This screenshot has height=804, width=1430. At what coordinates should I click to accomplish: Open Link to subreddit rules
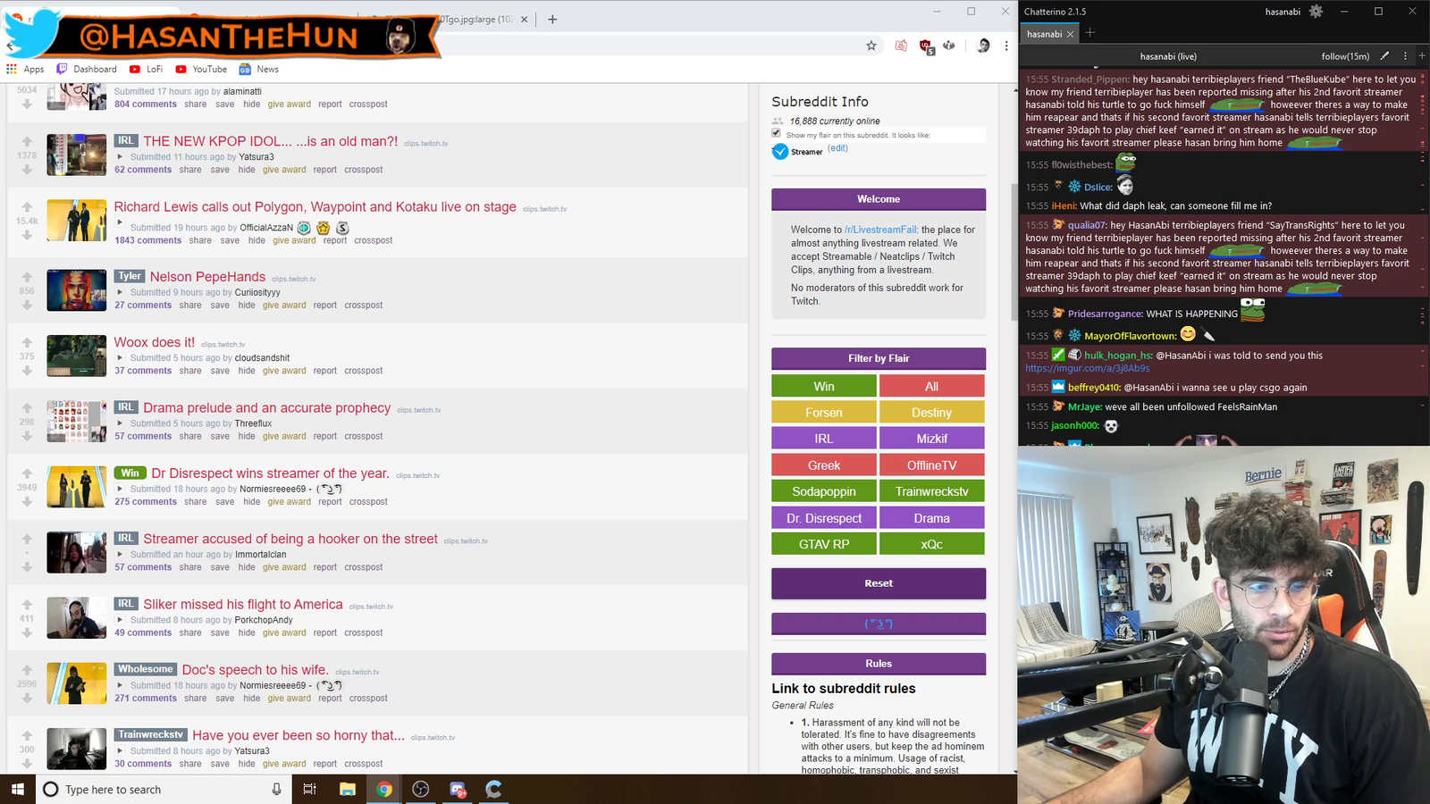click(844, 689)
